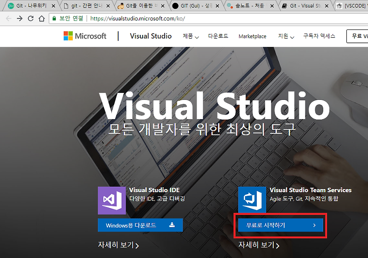
Task: Click the Windows용 다운로드 button
Action: point(140,225)
